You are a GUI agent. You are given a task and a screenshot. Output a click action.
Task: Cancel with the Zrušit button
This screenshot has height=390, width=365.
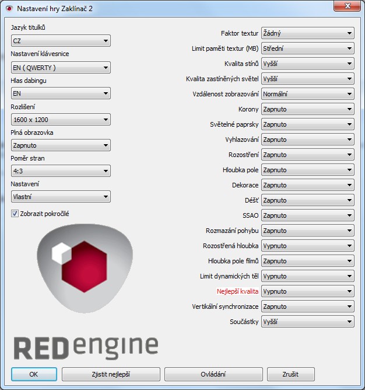291,374
